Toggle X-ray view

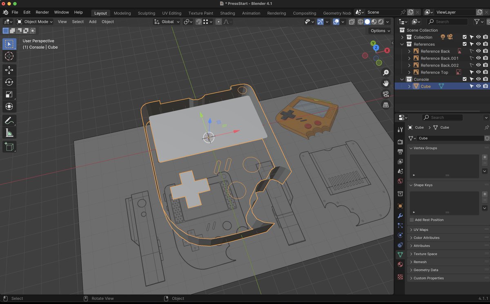pyautogui.click(x=352, y=22)
